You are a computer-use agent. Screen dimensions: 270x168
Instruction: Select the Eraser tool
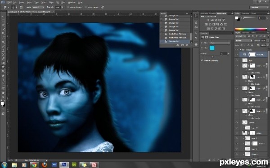pos(3,59)
